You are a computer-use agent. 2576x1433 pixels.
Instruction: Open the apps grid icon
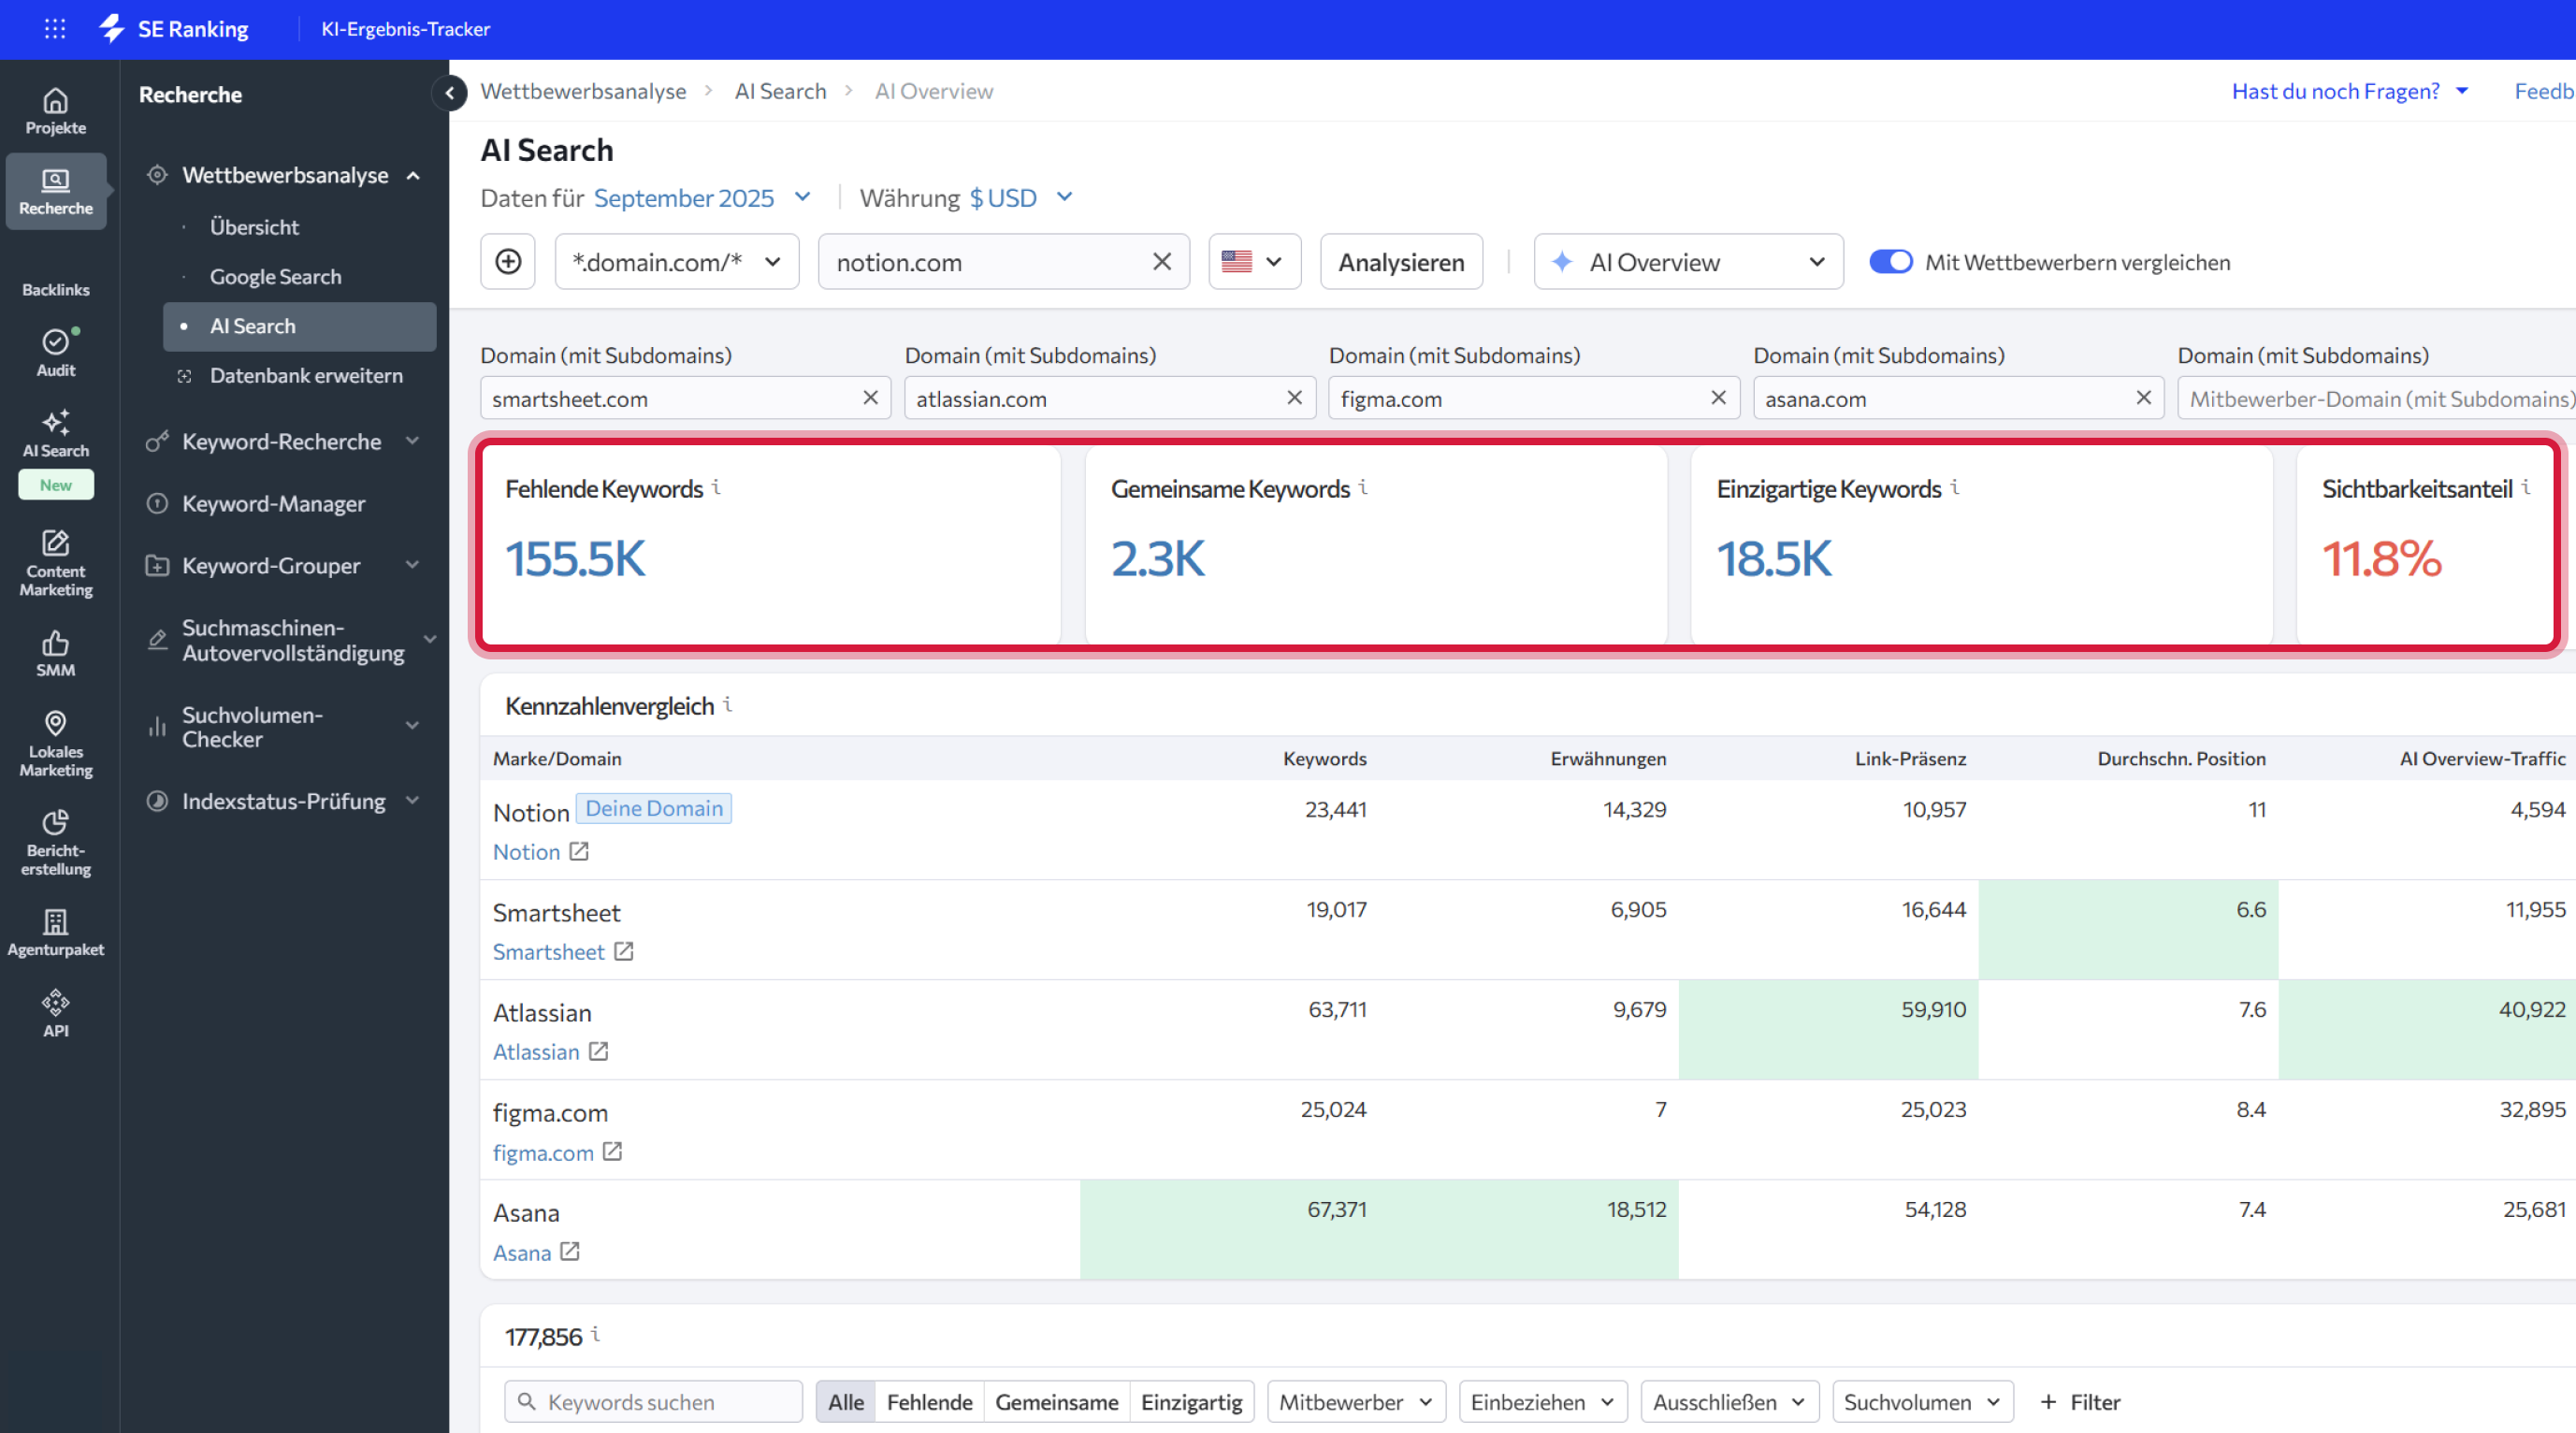pos(55,29)
